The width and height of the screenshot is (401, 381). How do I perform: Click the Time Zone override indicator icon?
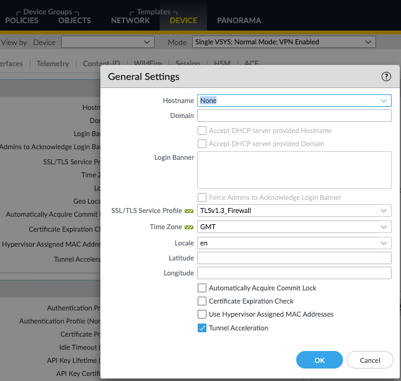click(190, 227)
